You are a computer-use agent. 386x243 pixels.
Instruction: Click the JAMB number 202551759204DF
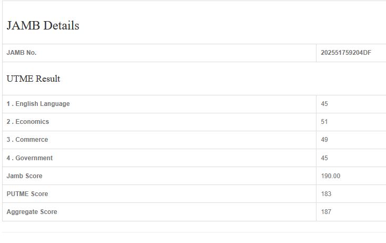coord(346,53)
